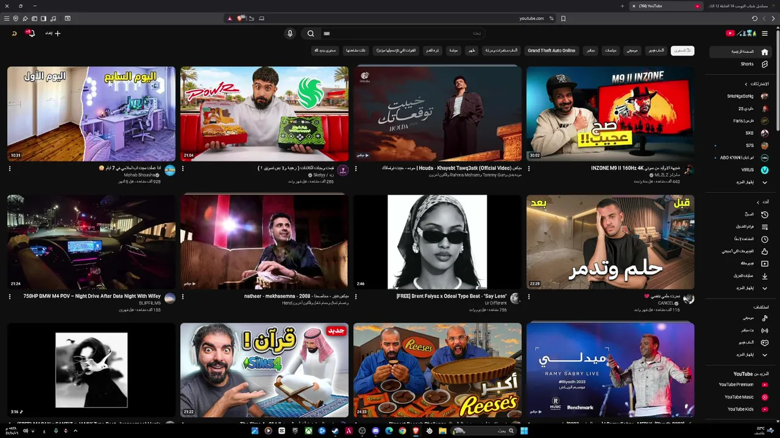Open The Sims 4 Quran video thumbnail

click(264, 370)
